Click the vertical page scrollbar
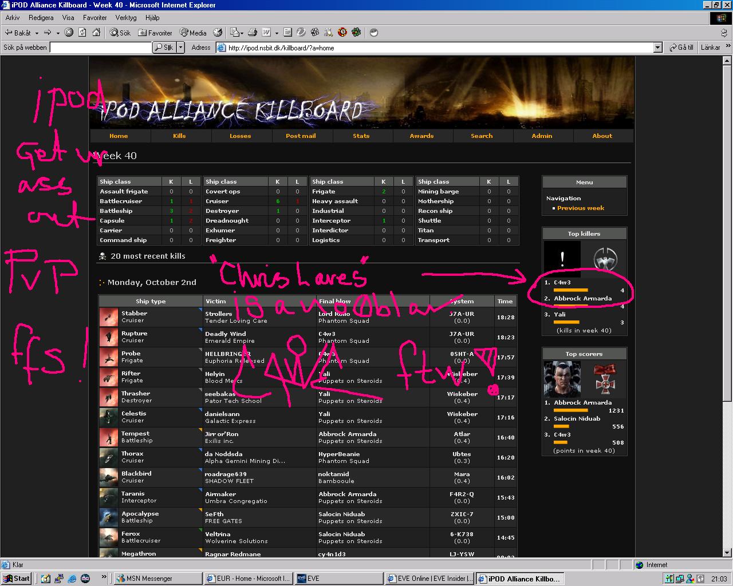 coord(728,307)
